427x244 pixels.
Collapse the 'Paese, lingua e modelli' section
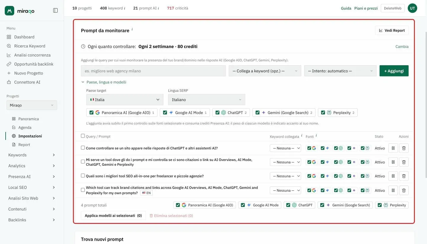click(x=104, y=82)
